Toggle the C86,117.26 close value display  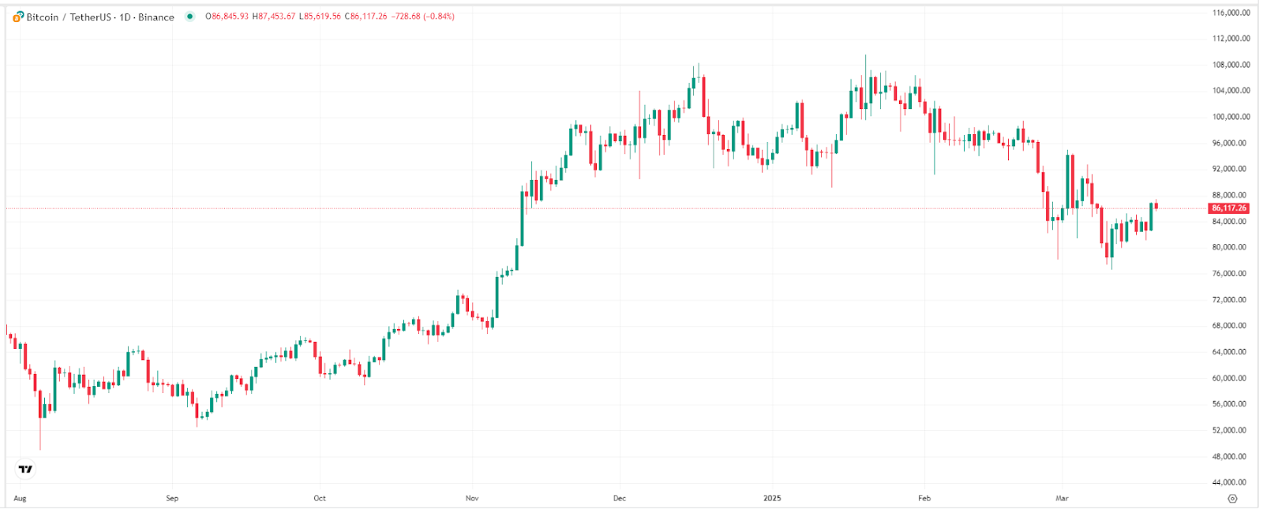click(x=365, y=14)
